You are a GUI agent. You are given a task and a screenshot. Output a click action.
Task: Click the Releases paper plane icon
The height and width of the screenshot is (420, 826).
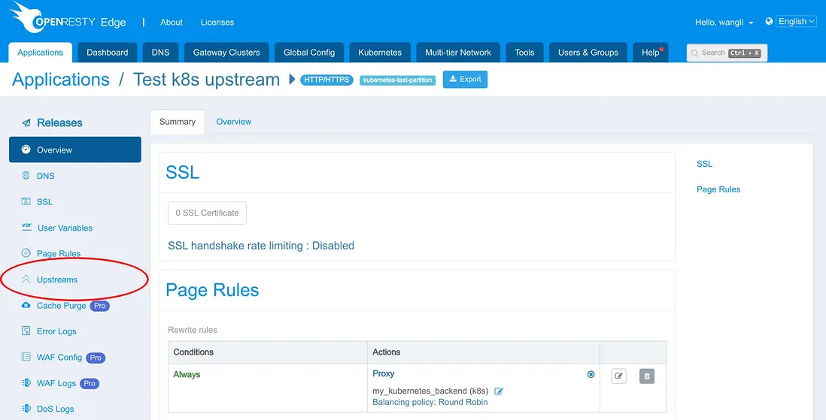pyautogui.click(x=26, y=122)
